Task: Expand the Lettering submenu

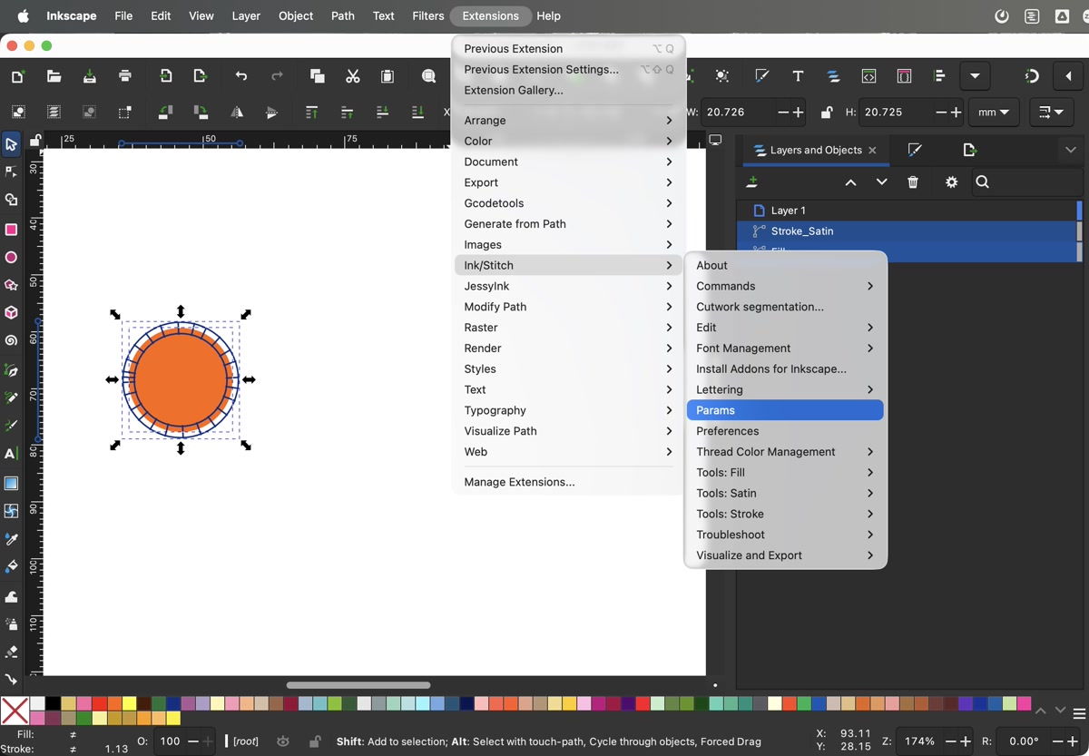Action: [x=785, y=389]
